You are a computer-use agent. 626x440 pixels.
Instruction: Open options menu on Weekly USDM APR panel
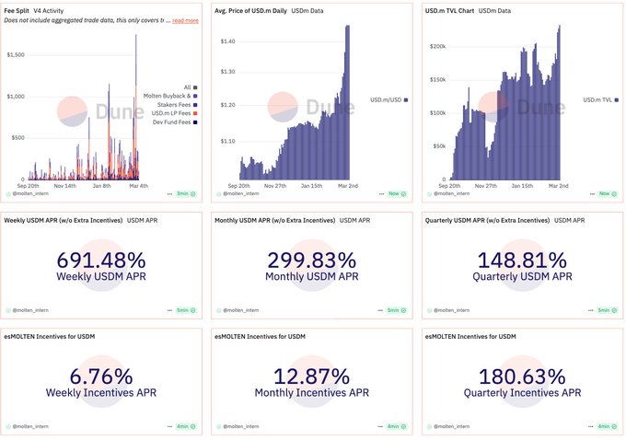tap(169, 310)
